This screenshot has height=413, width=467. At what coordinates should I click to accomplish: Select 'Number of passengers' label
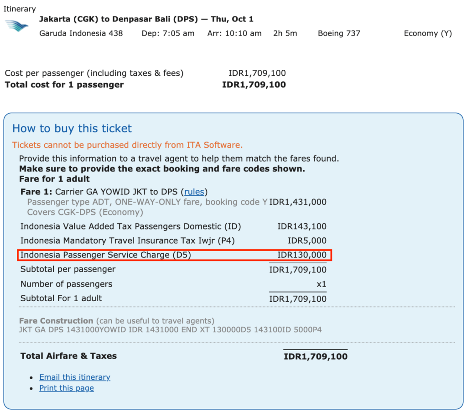click(x=67, y=284)
